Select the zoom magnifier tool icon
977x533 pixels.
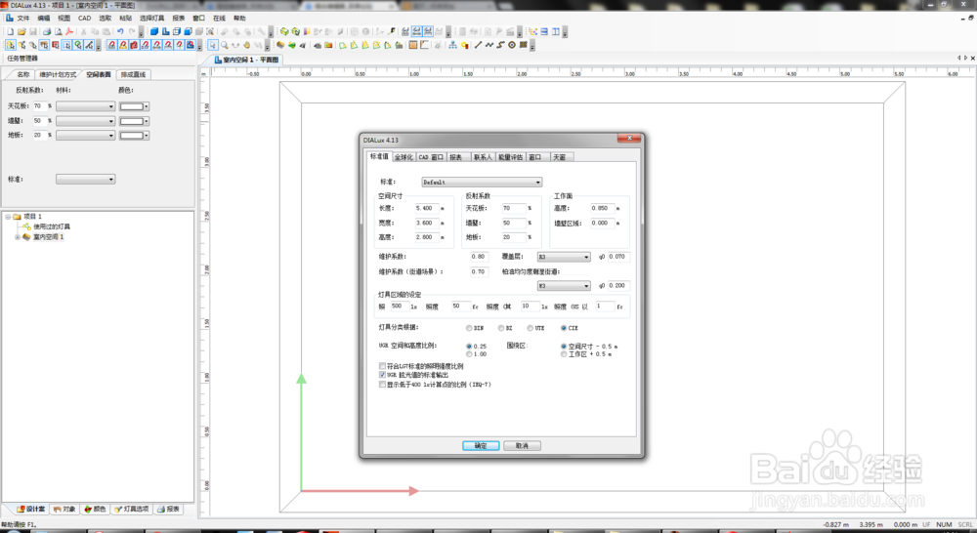225,45
